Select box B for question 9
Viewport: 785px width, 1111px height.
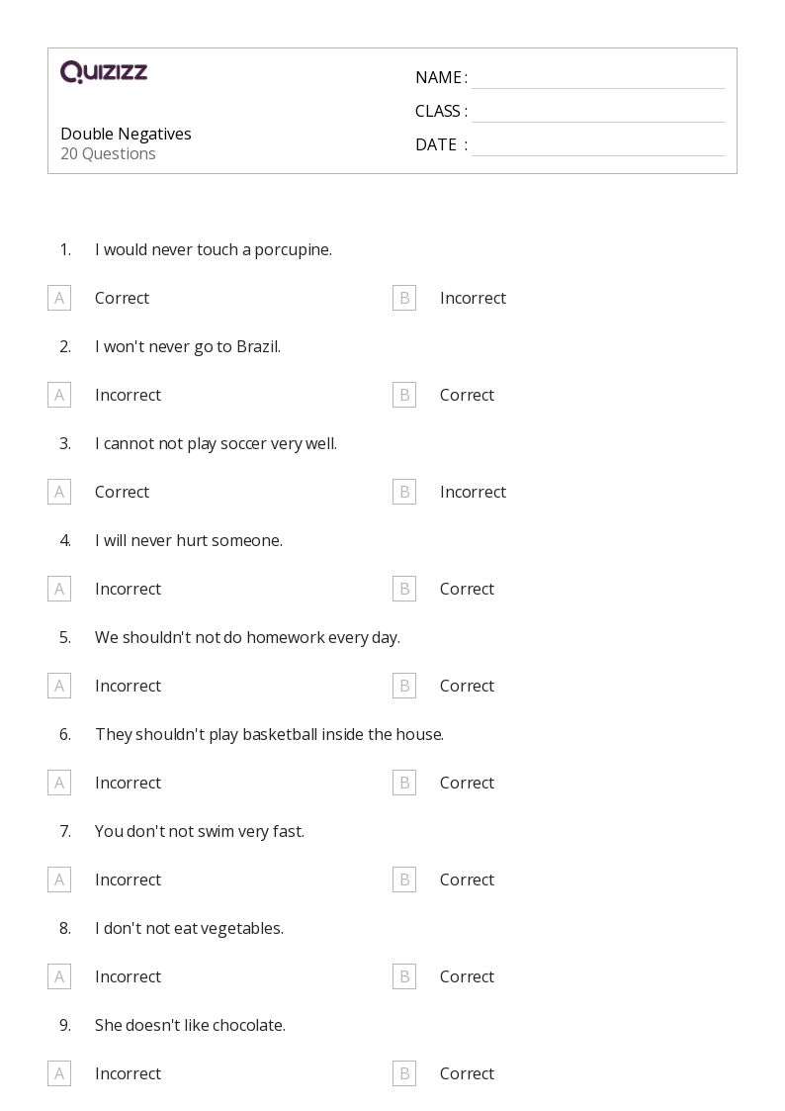point(404,1073)
